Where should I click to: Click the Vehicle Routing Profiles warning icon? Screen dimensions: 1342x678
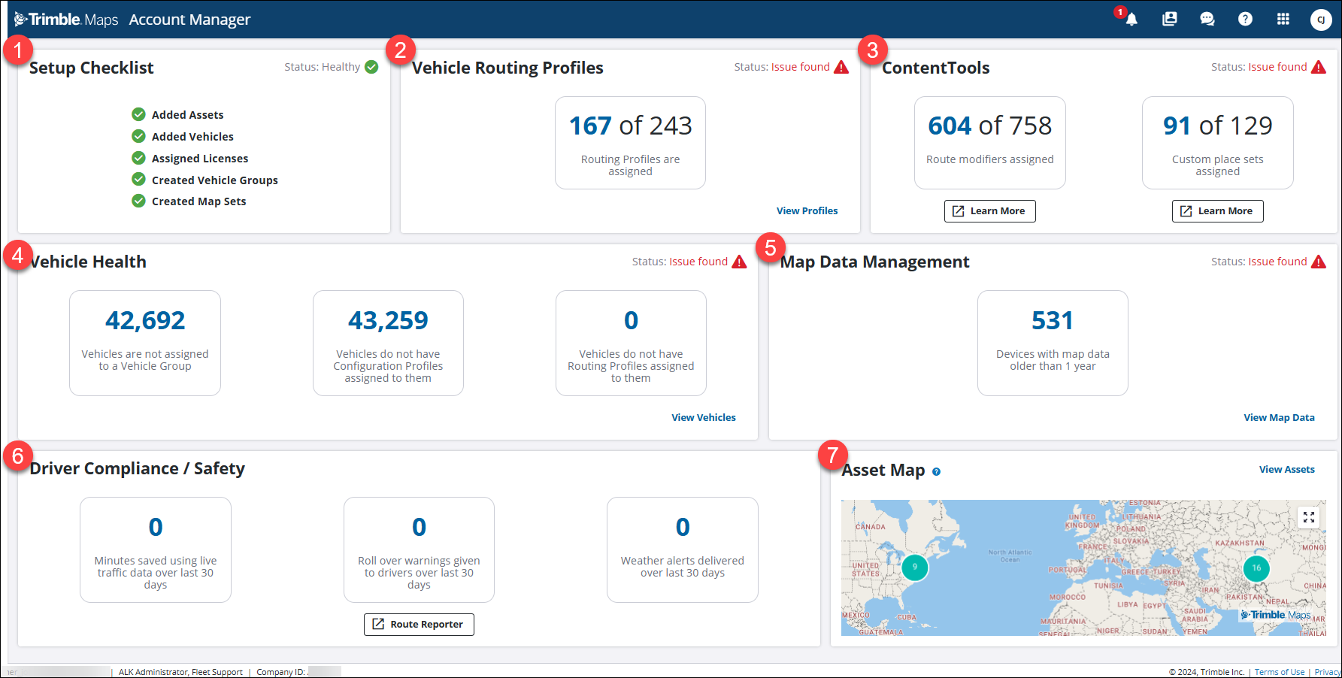841,68
